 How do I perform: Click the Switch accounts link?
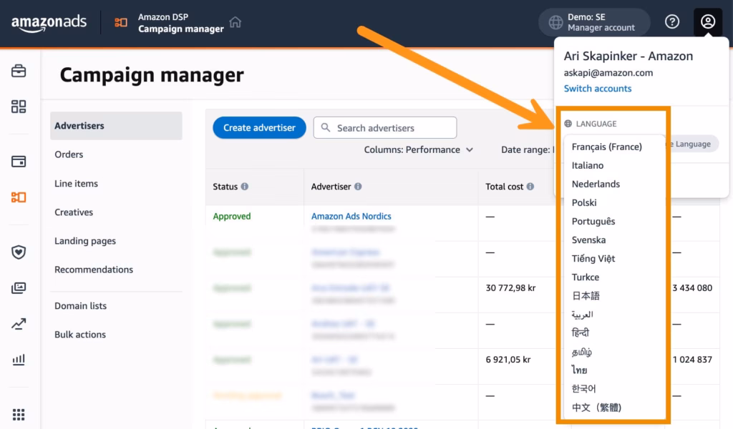tap(598, 88)
